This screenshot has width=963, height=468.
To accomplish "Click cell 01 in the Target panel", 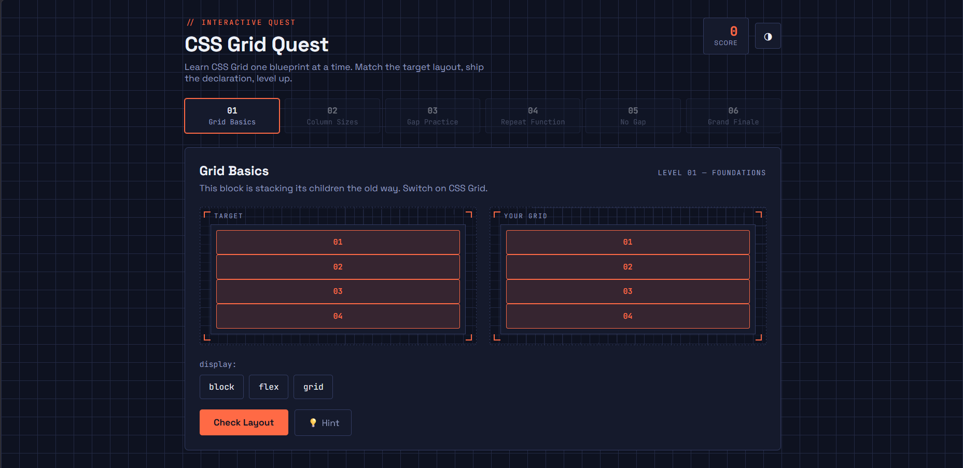I will [x=338, y=242].
